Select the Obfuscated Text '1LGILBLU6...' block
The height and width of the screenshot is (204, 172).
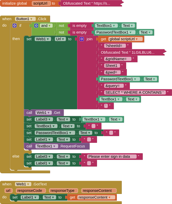[128, 52]
